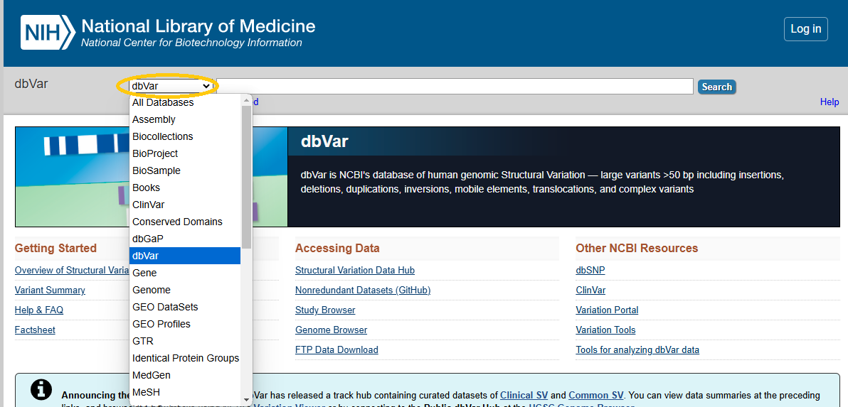Open National Library of Medicine header link
The image size is (848, 407).
[198, 33]
